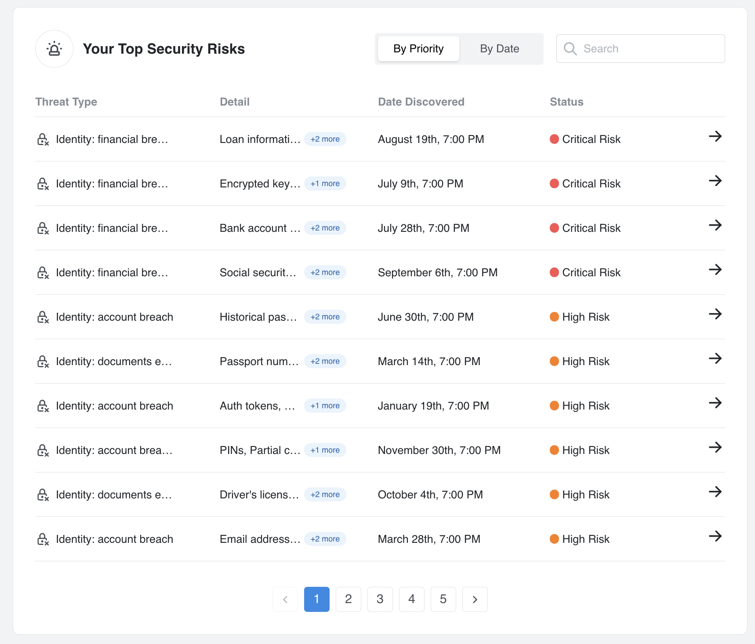Go to page 2 of results
This screenshot has height=644, width=755.
point(348,599)
